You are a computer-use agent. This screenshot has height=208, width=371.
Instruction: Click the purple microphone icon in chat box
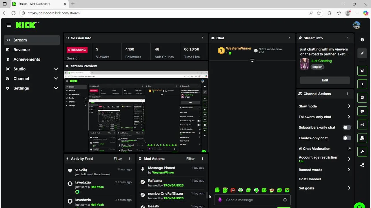tap(220, 200)
